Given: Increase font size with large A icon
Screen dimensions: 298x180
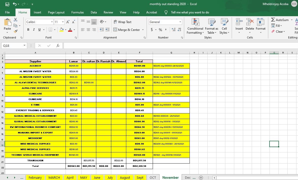Looking at the screenshot, I should pyautogui.click(x=68, y=22).
